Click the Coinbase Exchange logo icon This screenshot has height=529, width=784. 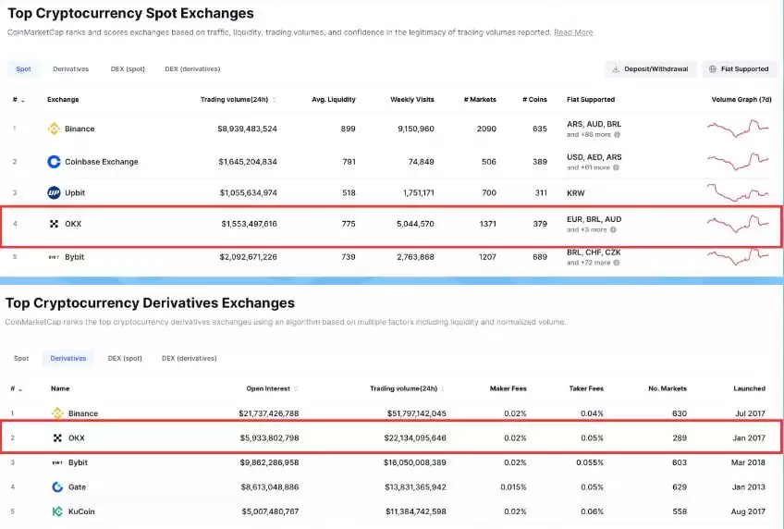(x=54, y=162)
